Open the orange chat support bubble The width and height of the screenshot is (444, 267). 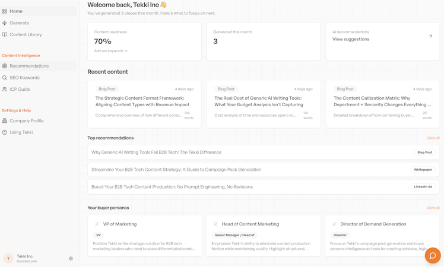432,256
